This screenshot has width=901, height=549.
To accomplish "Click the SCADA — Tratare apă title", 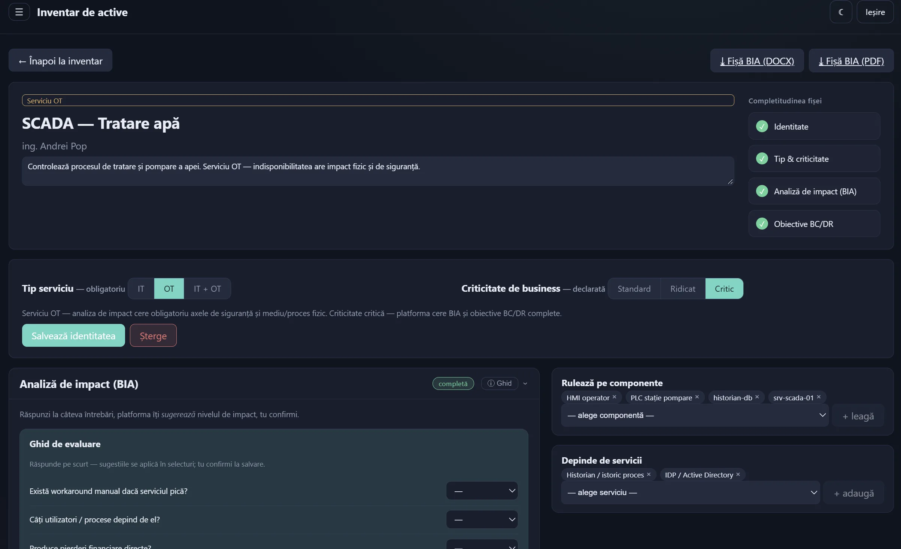I will tap(101, 123).
